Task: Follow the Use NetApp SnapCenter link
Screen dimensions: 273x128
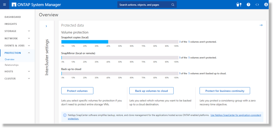Action: 236,115
